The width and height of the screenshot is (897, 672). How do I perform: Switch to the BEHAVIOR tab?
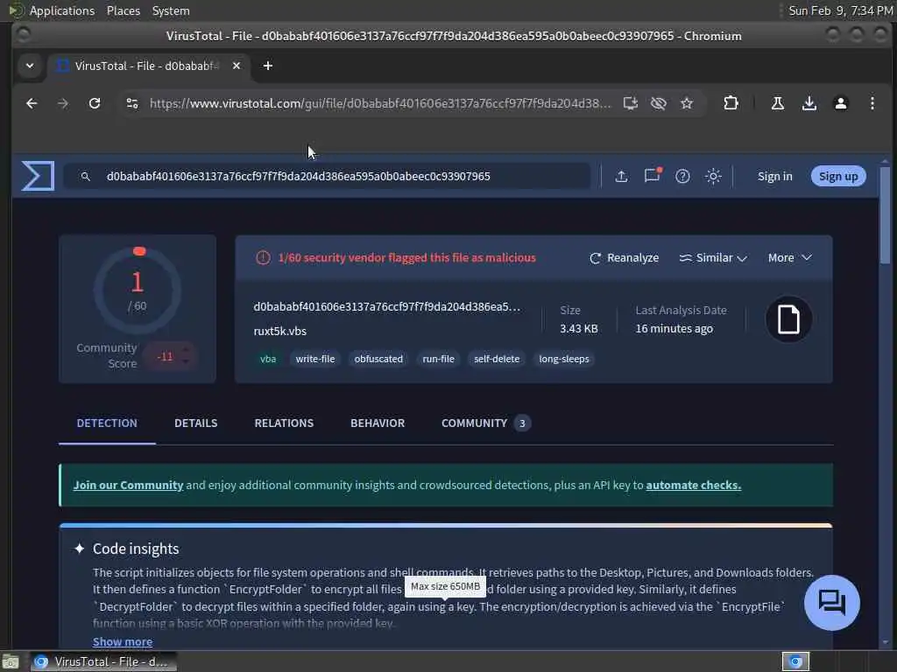(378, 423)
